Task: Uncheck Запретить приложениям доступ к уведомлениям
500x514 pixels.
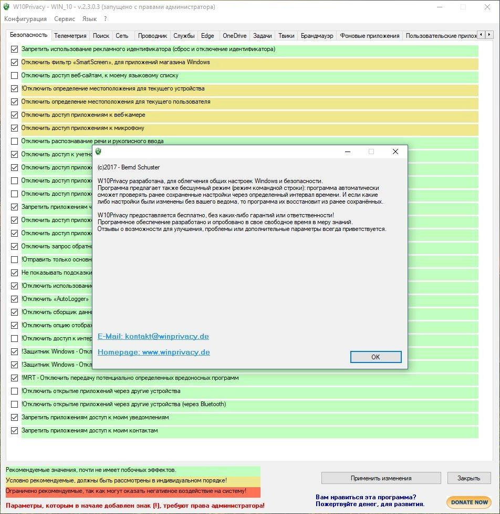Action: (x=14, y=417)
